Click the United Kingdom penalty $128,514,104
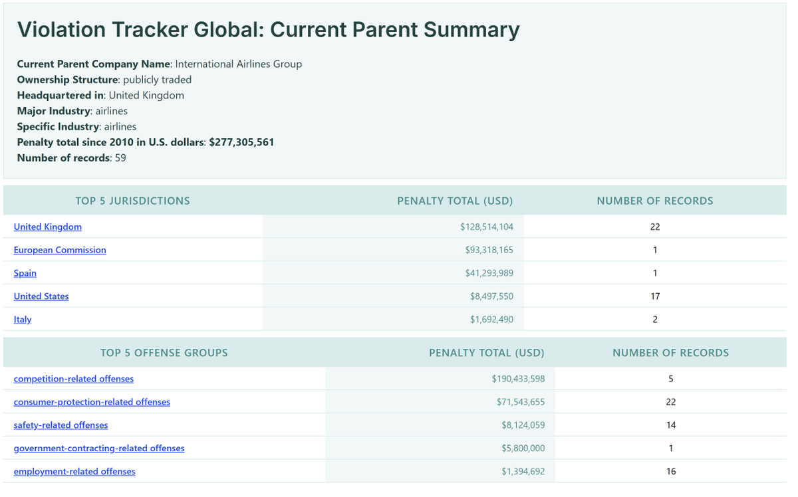 [x=487, y=227]
